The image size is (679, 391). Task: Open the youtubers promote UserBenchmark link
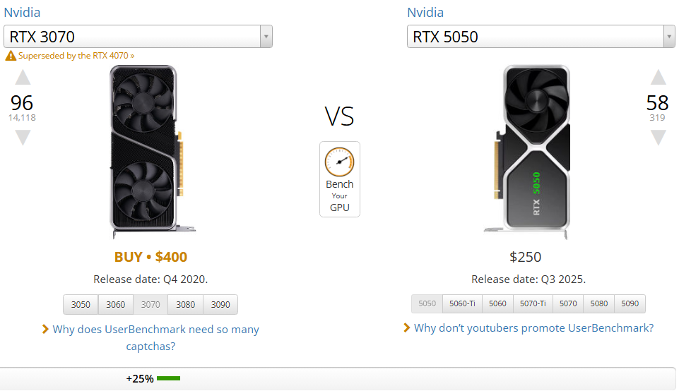[x=533, y=327]
